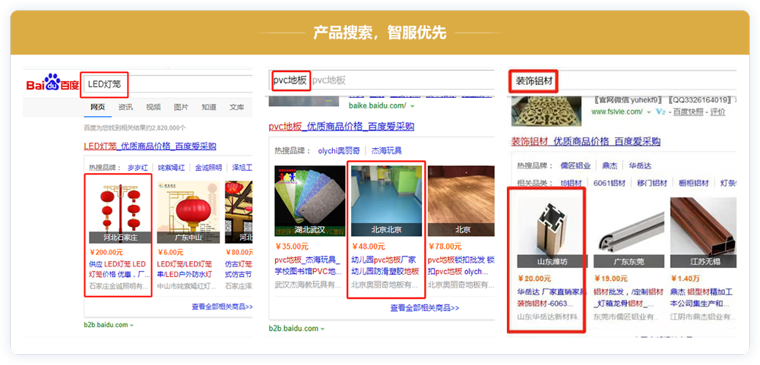Viewport: 760px width, 365px height.
Task: Expand baike.baidu.com dropdown arrow
Action: [413, 105]
